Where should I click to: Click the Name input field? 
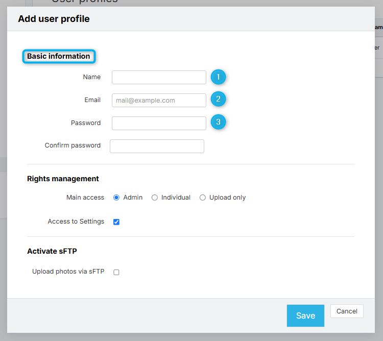159,78
